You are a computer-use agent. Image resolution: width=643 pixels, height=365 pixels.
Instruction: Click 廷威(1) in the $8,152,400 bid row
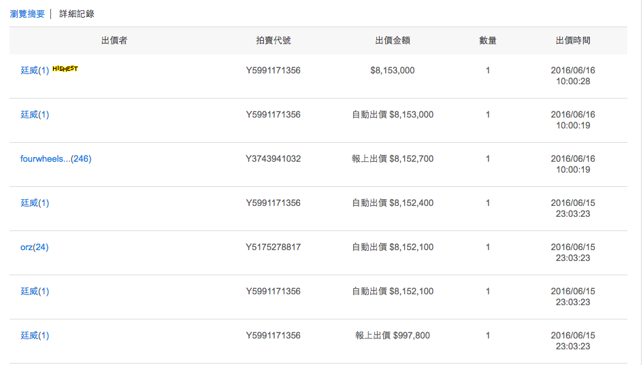pyautogui.click(x=35, y=203)
